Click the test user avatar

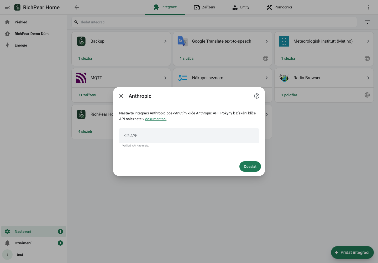point(7,255)
